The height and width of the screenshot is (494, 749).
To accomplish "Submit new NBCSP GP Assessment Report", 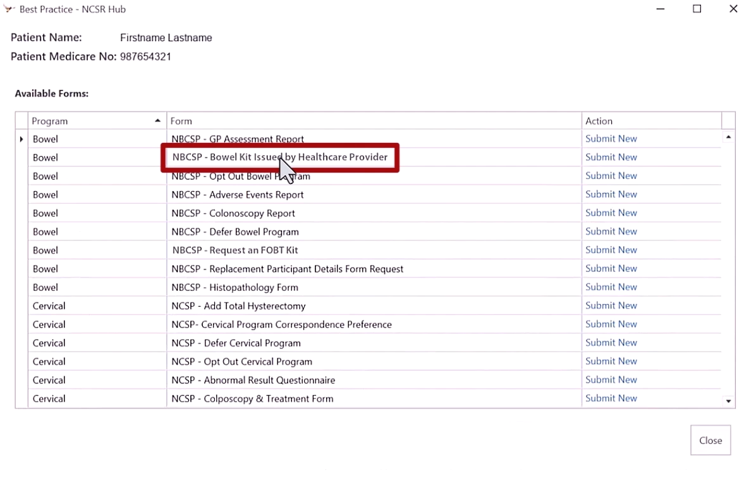I will [x=611, y=139].
